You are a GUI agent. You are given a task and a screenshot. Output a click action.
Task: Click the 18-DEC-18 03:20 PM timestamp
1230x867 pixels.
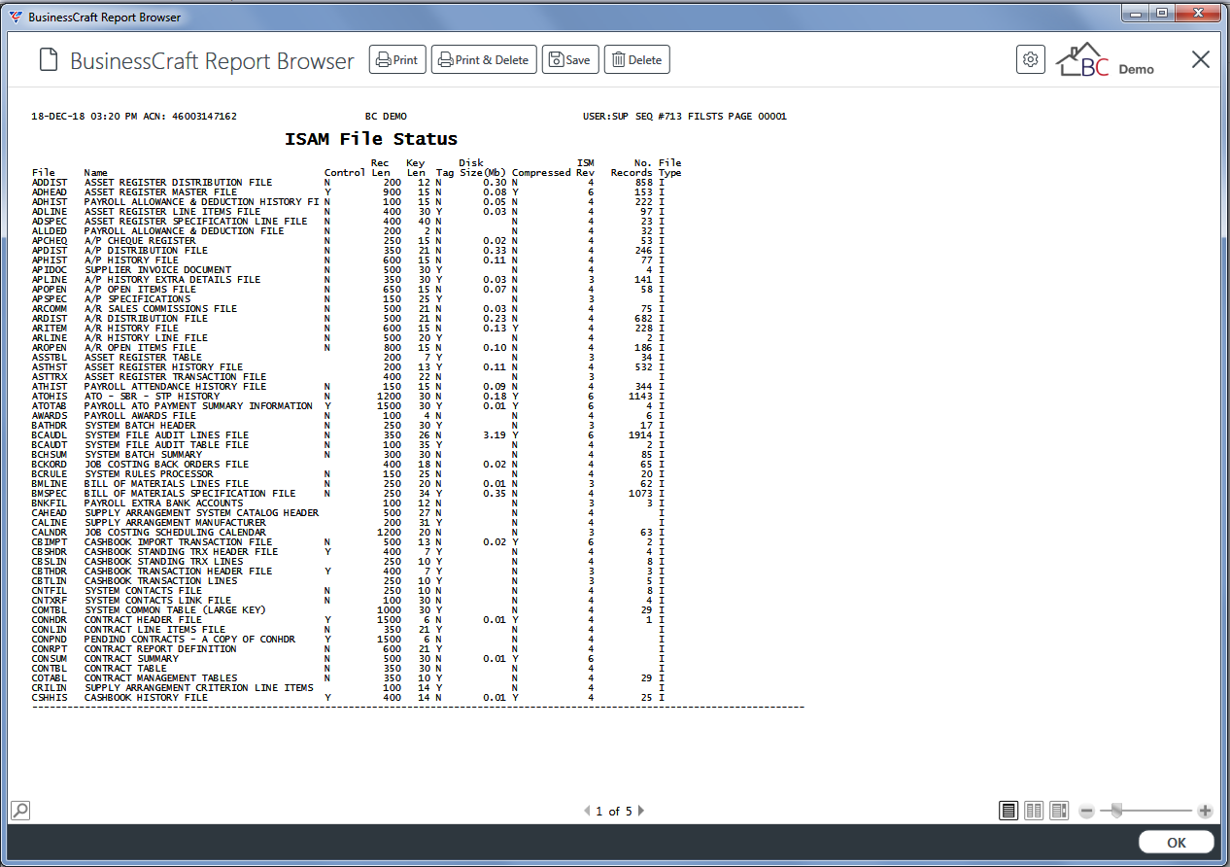[x=85, y=117]
